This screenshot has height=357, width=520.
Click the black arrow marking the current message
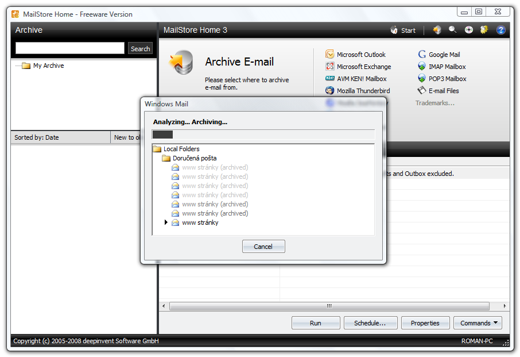click(166, 222)
